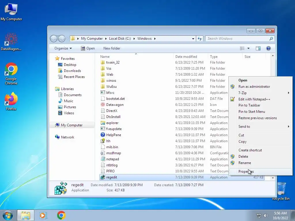
Task: Click the search magnifier icon
Action: tap(271, 39)
